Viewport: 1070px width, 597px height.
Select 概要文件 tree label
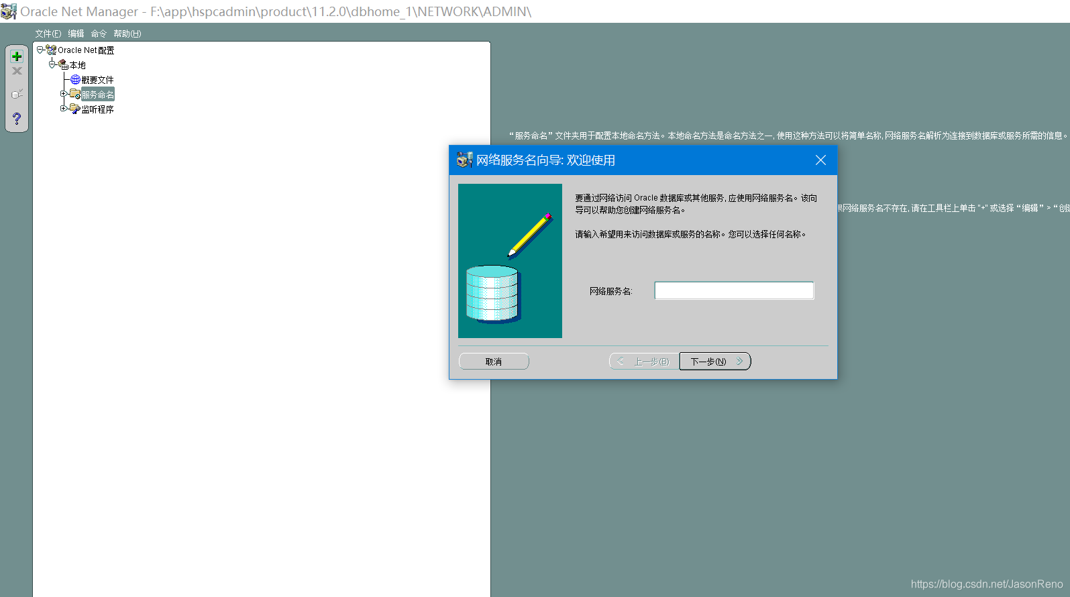tap(98, 80)
